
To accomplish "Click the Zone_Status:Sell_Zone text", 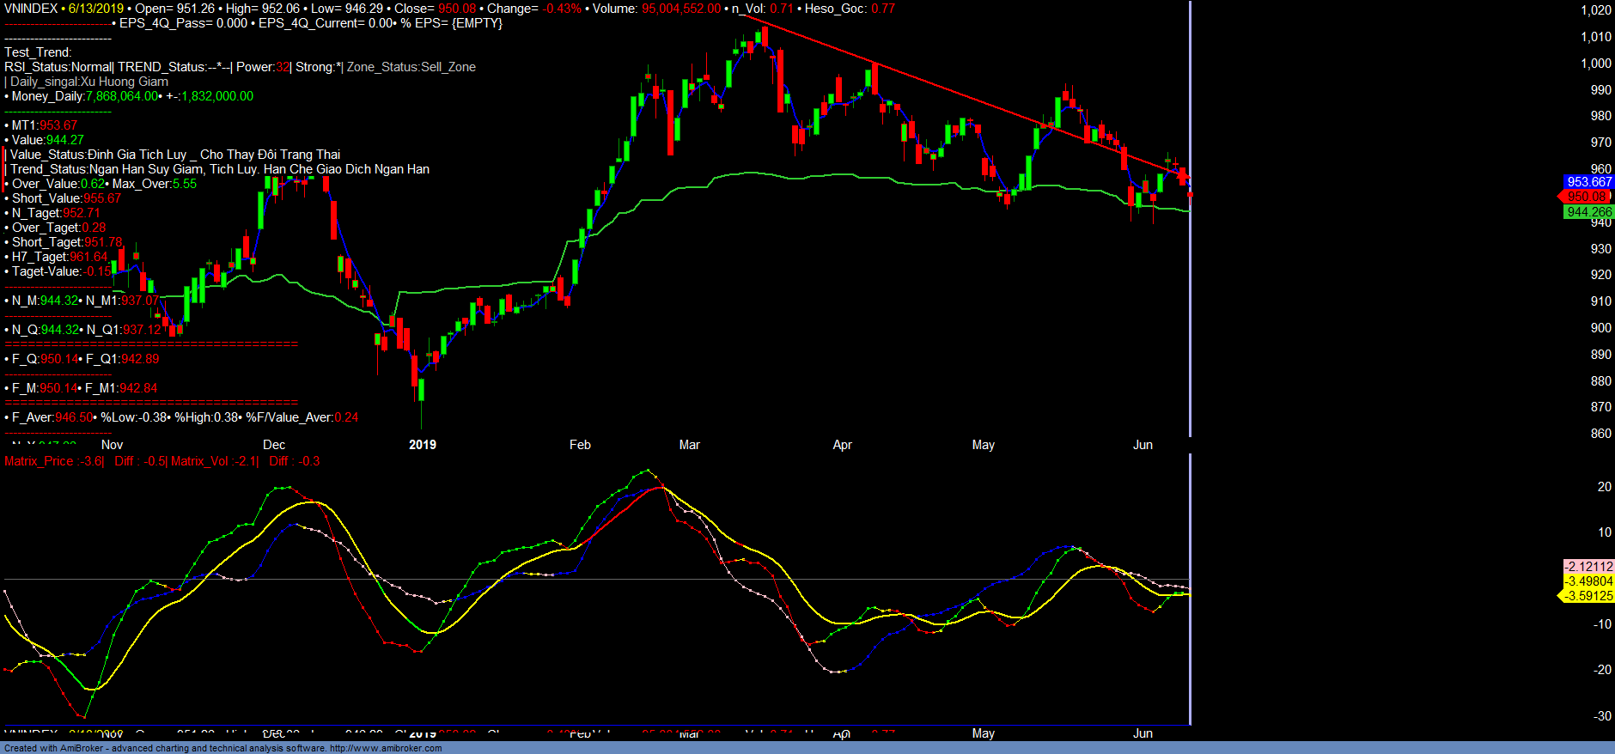I will click(411, 67).
